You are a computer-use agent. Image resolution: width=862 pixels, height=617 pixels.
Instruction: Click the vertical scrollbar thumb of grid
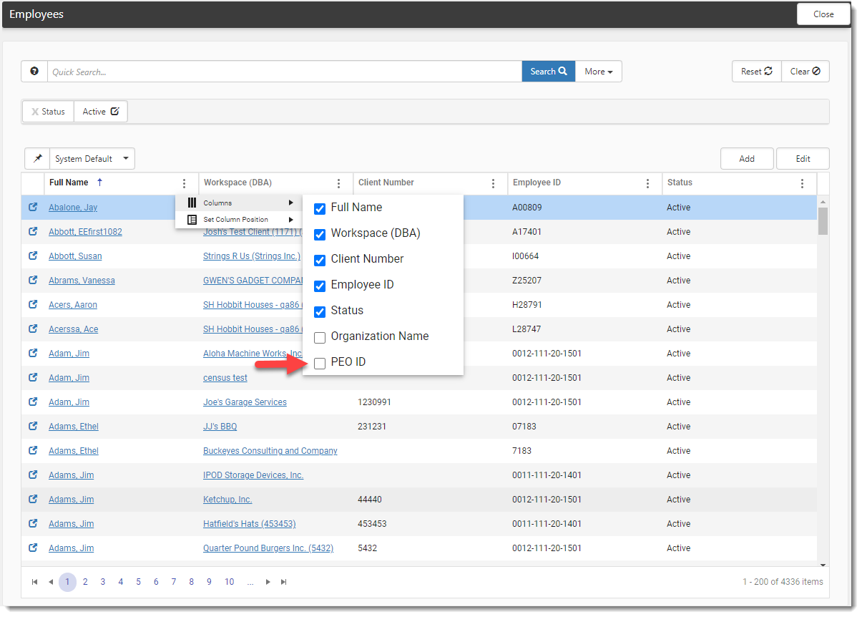[x=823, y=221]
